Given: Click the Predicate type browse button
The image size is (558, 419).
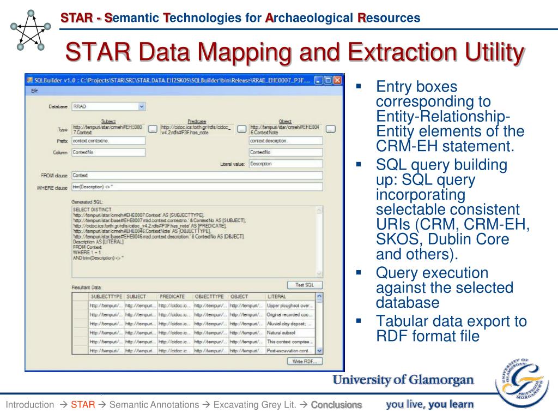Looking at the screenshot, I should [241, 129].
